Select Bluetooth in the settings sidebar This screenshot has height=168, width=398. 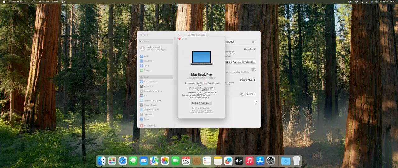coord(156,61)
